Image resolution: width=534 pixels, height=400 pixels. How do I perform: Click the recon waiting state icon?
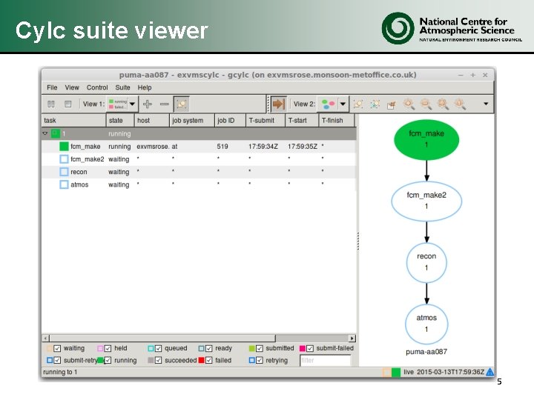[64, 172]
